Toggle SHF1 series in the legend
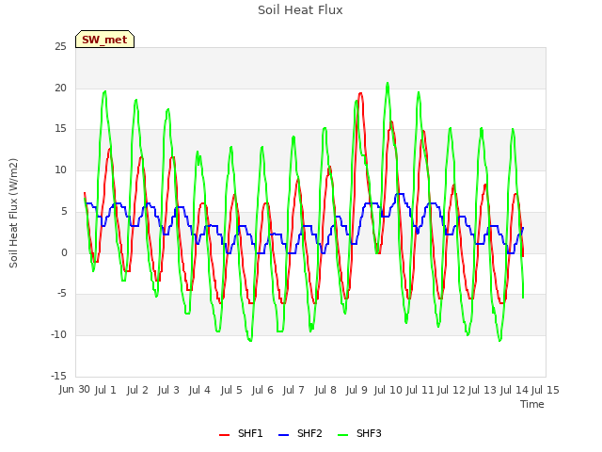This screenshot has height=452, width=602. 241,433
